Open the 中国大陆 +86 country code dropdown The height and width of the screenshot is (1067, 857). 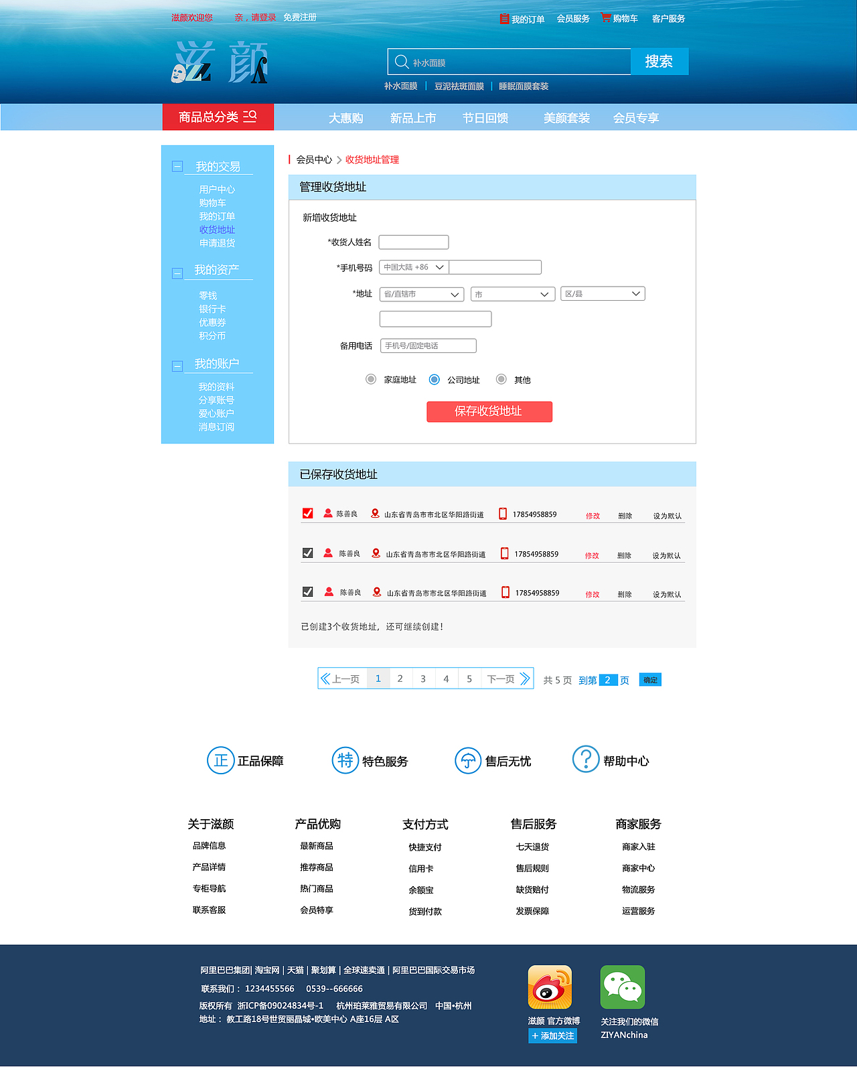click(414, 267)
